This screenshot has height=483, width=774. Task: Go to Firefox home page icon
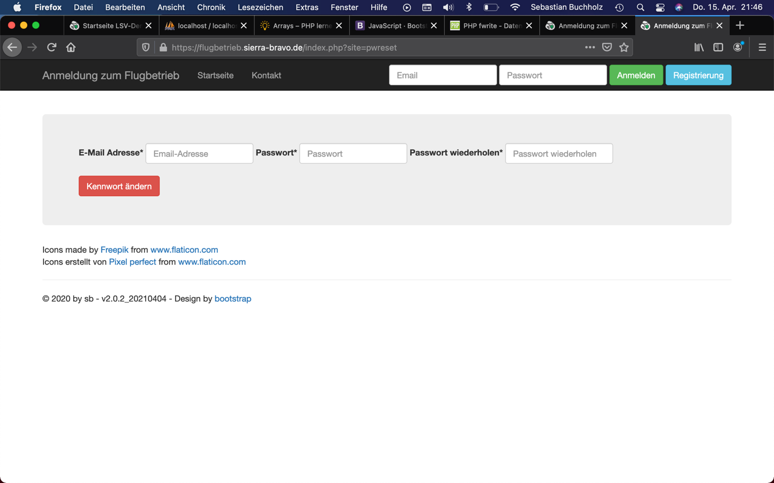point(71,47)
